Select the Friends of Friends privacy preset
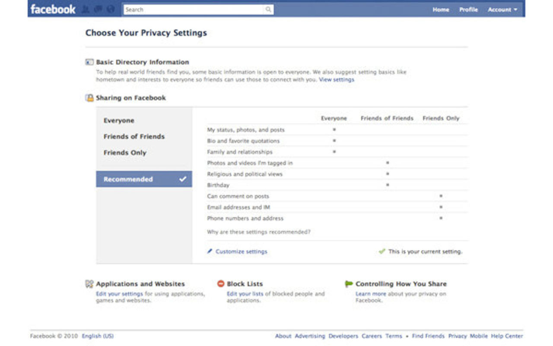 134,136
